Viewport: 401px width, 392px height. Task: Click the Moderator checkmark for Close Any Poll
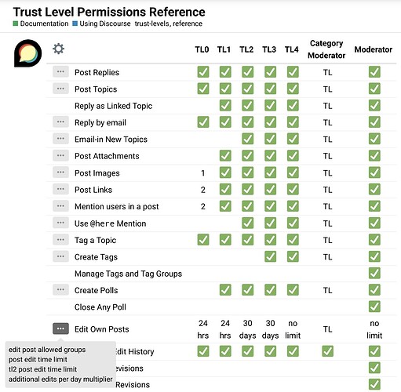pos(374,307)
